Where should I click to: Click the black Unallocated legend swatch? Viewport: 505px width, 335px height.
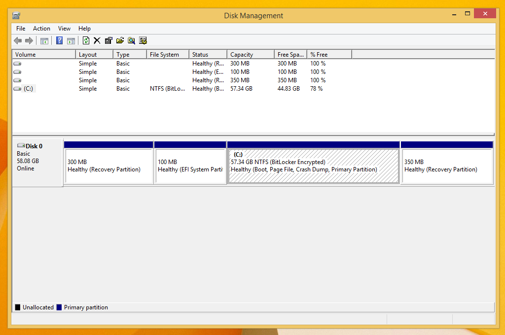(18, 307)
